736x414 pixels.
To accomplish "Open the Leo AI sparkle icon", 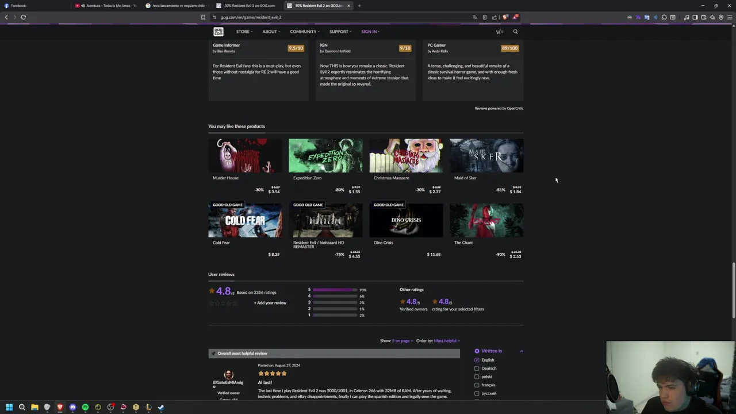I will pos(712,17).
